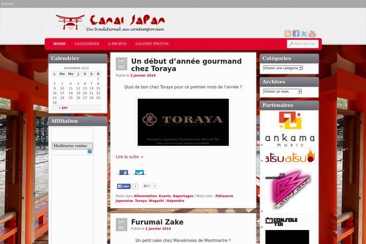
Task: Expand the Choisir un mois dropdown
Action: (x=282, y=91)
